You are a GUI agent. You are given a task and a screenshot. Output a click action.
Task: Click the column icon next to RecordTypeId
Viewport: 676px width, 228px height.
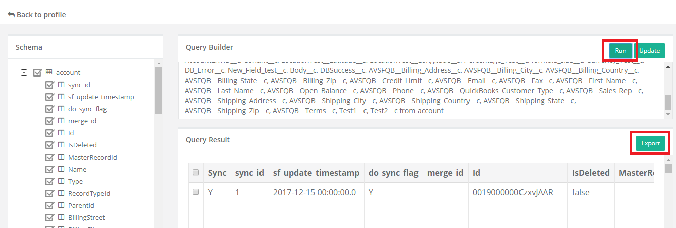pyautogui.click(x=61, y=193)
